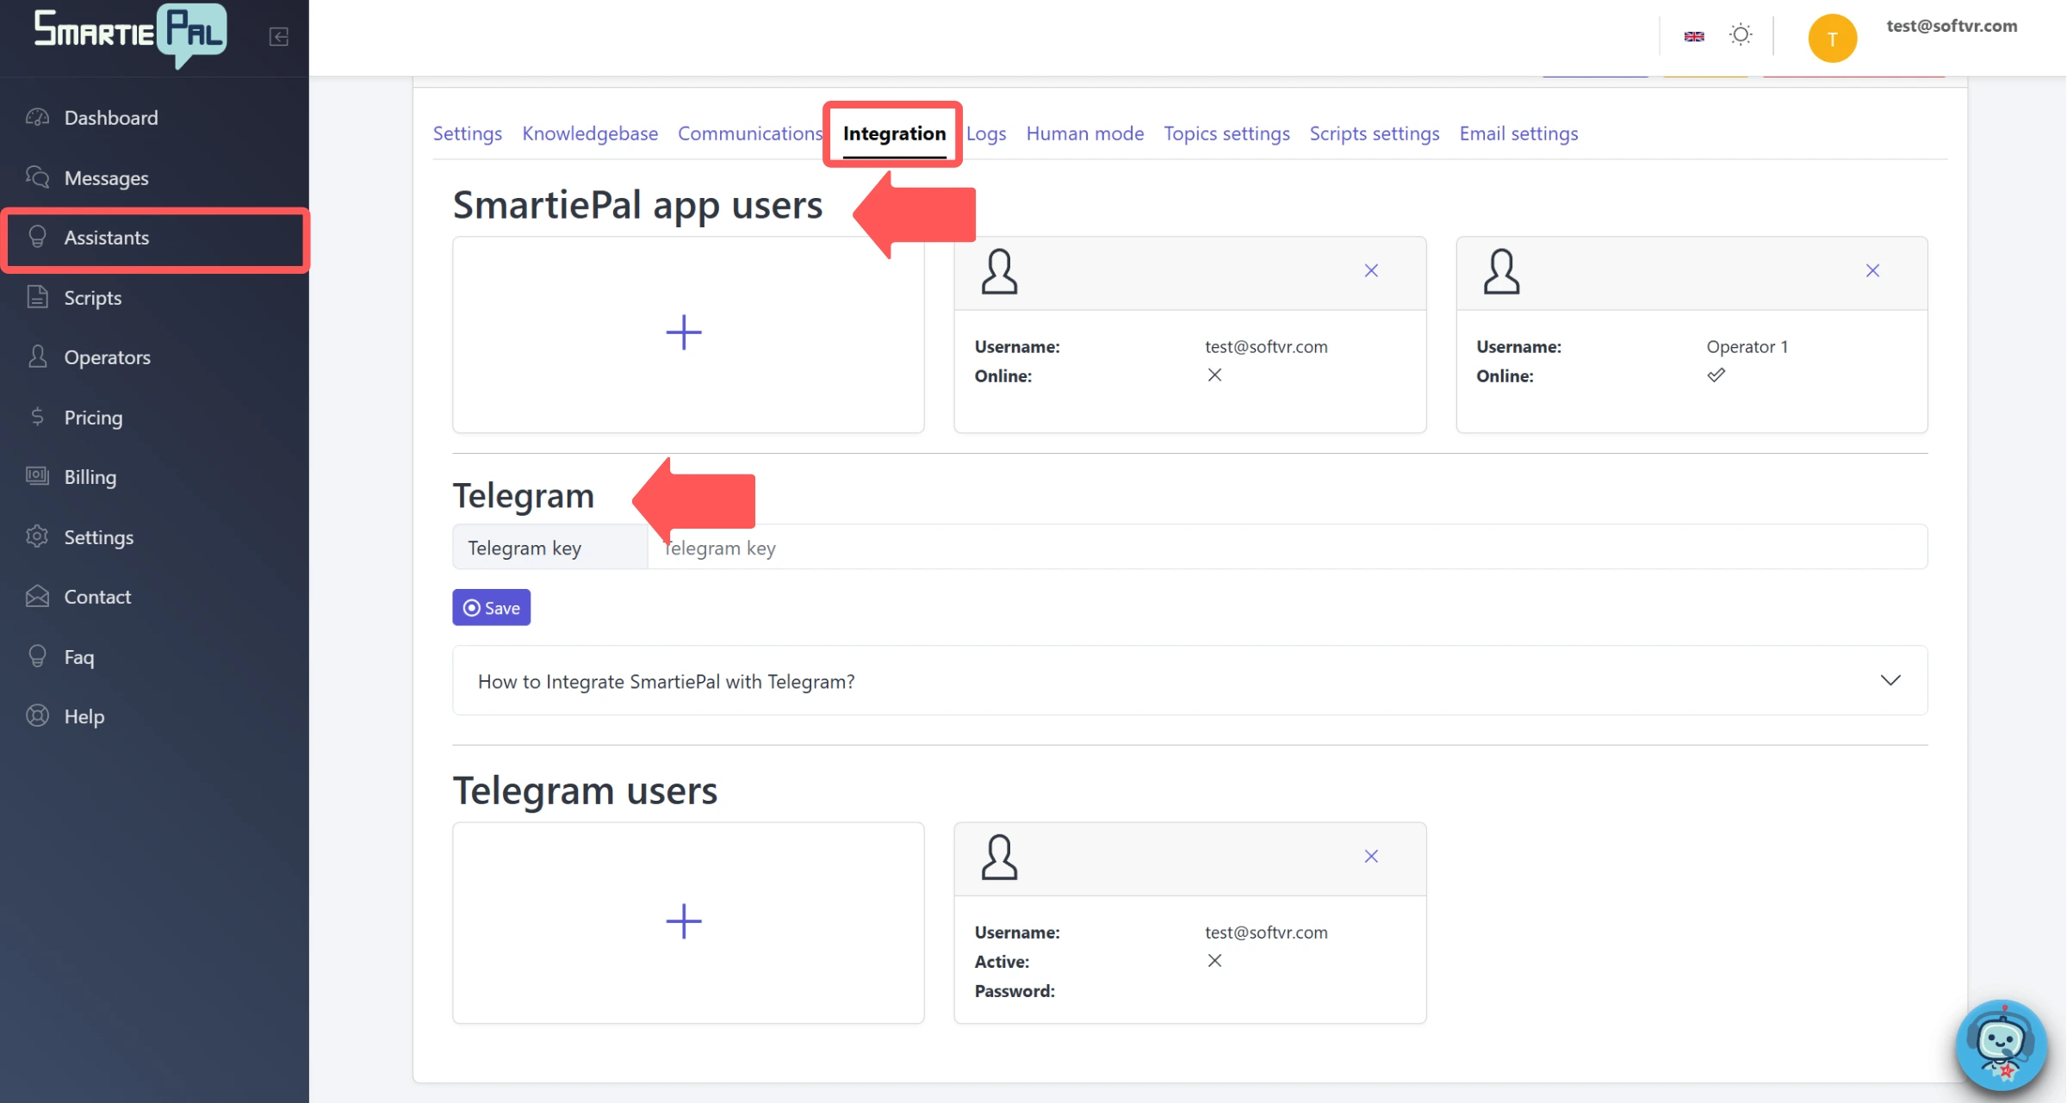The height and width of the screenshot is (1103, 2067).
Task: Open the Dashboard from the sidebar
Action: pyautogui.click(x=110, y=117)
